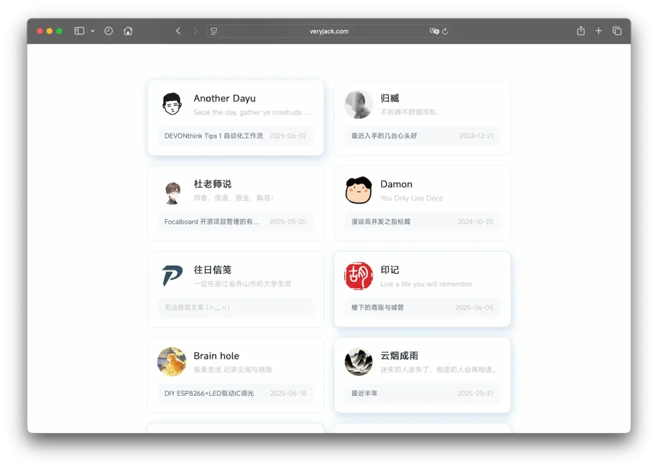Click the veryjack.com address field

(x=328, y=31)
